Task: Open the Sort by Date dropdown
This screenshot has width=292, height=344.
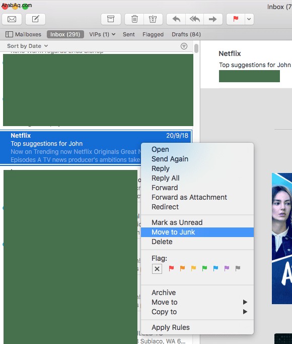Action: (x=27, y=46)
